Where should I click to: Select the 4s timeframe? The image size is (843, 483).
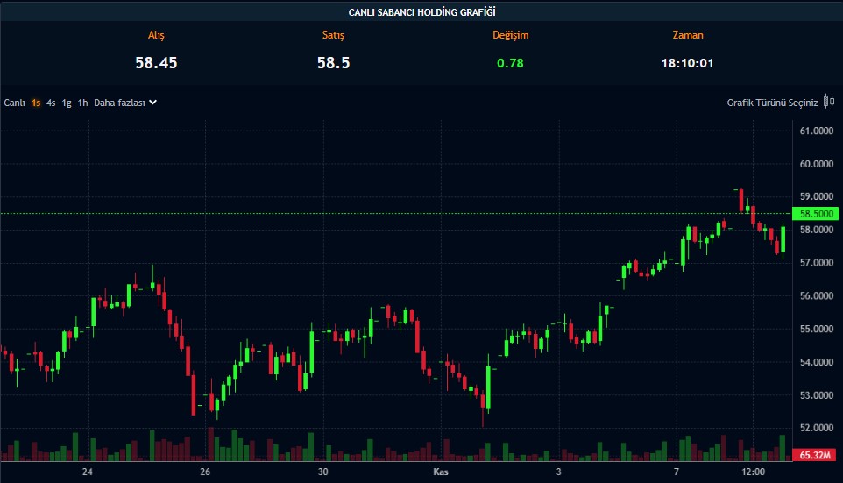pos(51,103)
